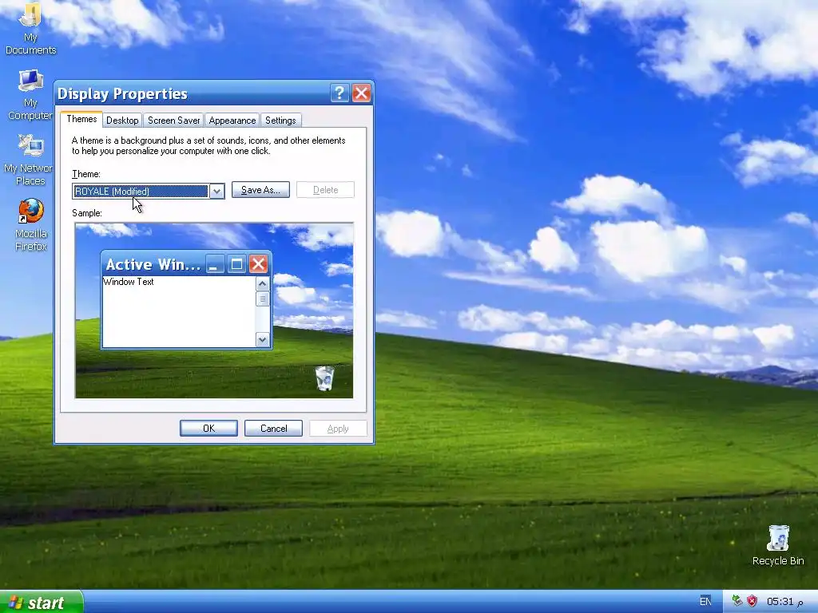Click the taskbar clock showing 05:31
The height and width of the screenshot is (613, 818).
[784, 602]
